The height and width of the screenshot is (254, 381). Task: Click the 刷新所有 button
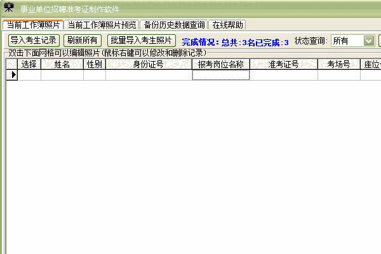(x=83, y=41)
